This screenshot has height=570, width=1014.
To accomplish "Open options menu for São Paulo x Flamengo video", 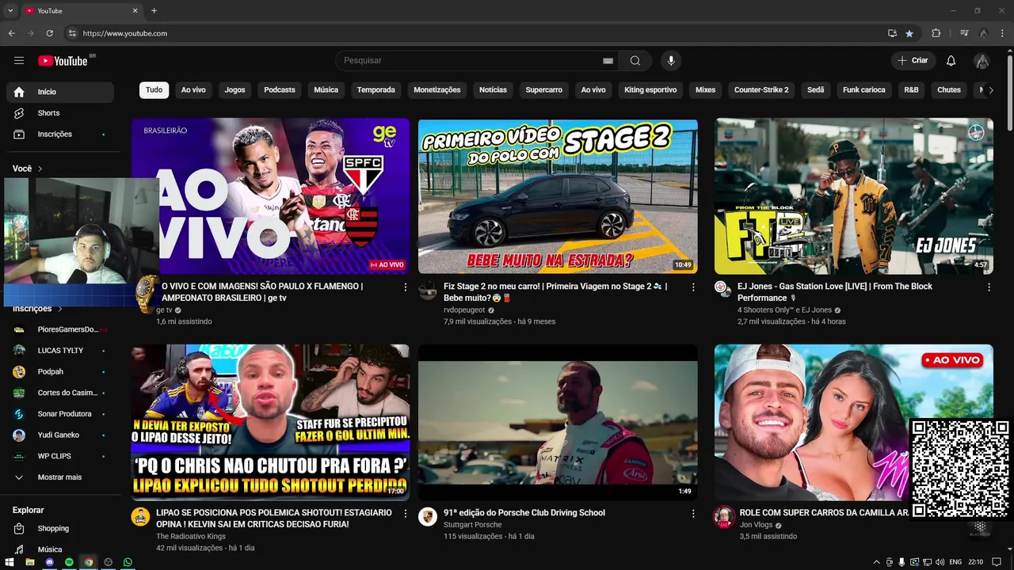I will point(406,287).
